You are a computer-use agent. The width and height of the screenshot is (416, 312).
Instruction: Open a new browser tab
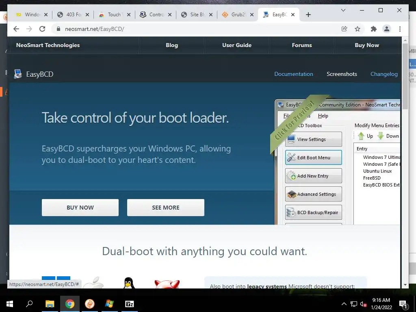pyautogui.click(x=308, y=15)
